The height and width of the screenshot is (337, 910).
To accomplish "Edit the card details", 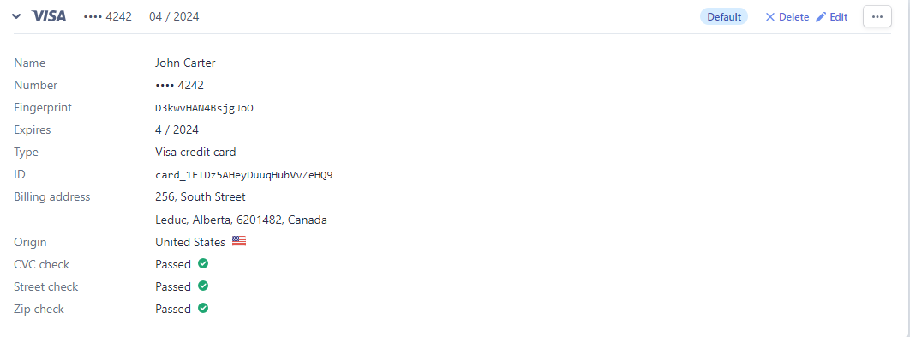I will (x=832, y=17).
